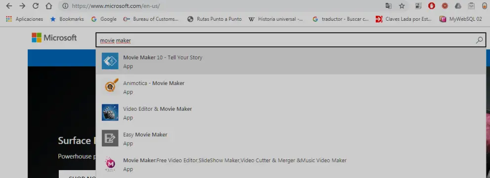Open the grey box extension icon
Viewport: 490px width, 178px height.
[x=471, y=5]
